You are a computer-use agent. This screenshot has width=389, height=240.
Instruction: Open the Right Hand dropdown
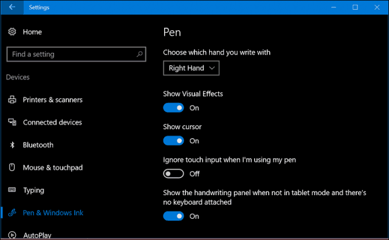191,68
